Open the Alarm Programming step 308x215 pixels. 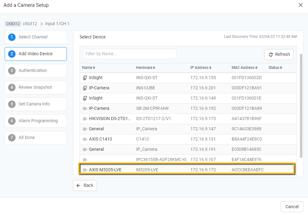click(x=36, y=121)
